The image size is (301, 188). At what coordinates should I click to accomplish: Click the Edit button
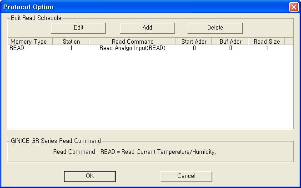[78, 28]
